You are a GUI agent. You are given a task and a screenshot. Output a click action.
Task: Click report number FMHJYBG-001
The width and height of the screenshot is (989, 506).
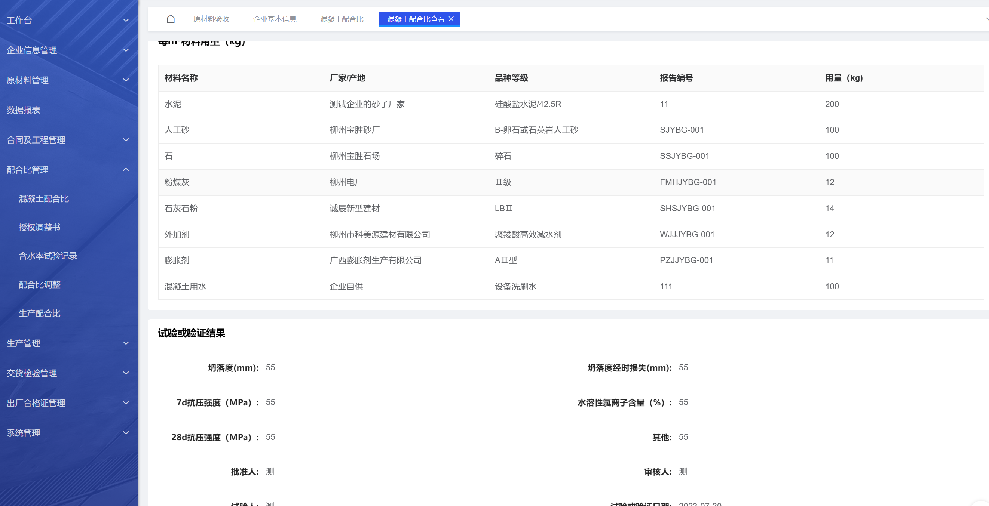tap(688, 182)
